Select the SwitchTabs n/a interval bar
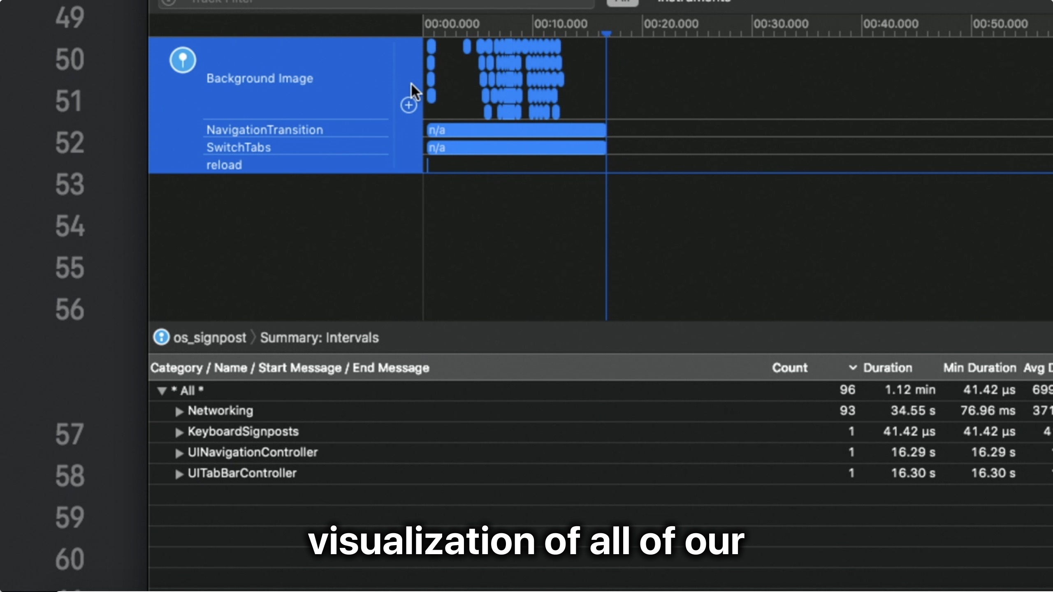The image size is (1053, 592). pos(516,148)
